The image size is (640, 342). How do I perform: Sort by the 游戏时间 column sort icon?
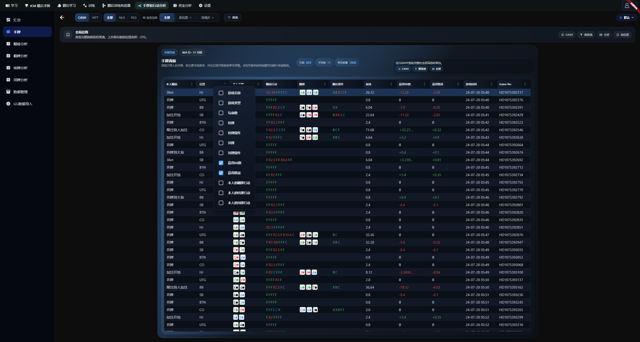(x=491, y=84)
